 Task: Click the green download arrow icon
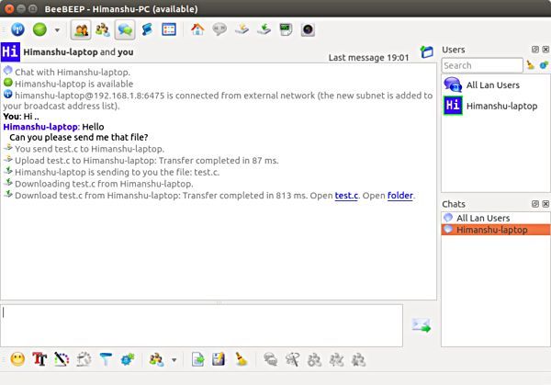[264, 29]
